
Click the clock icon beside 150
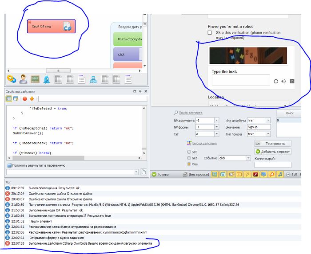click(x=288, y=174)
